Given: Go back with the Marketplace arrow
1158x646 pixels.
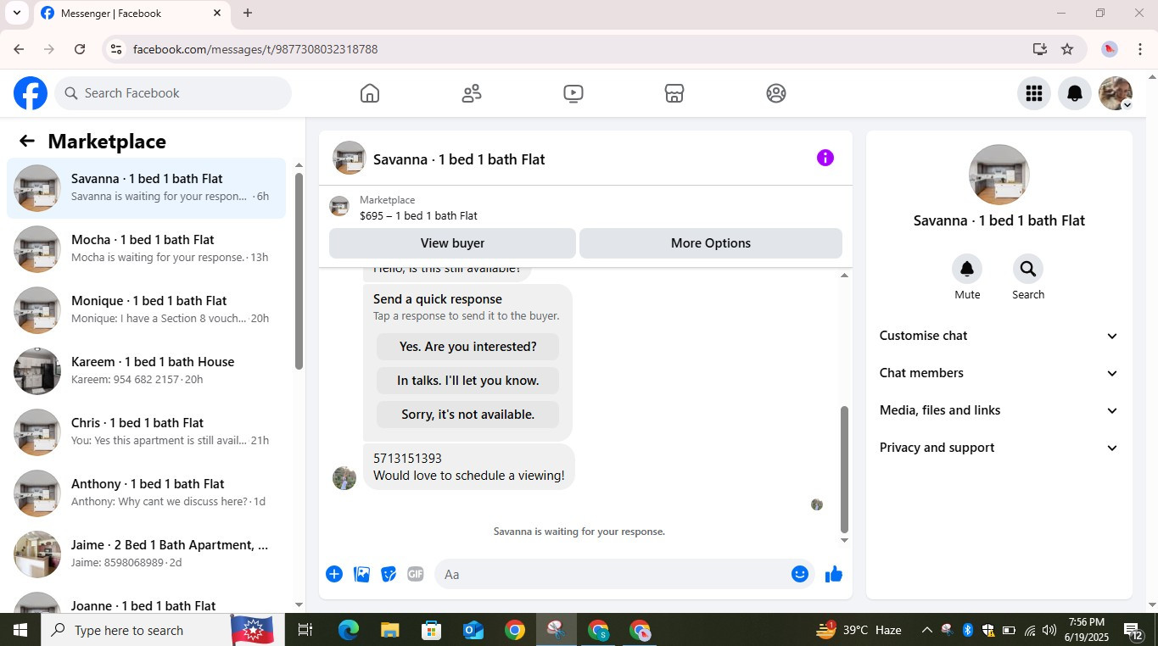Looking at the screenshot, I should 27,141.
